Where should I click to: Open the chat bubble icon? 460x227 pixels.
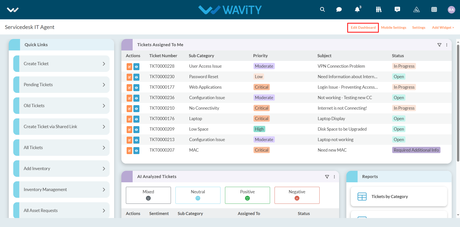[339, 9]
